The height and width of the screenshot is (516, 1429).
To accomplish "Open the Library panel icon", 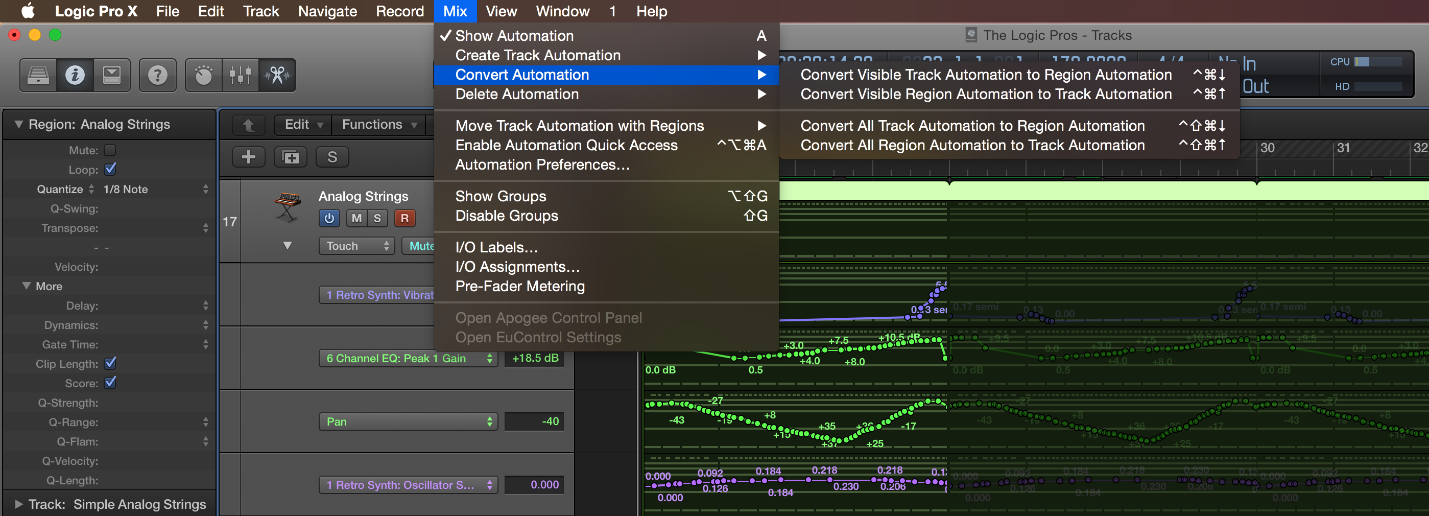I will pyautogui.click(x=38, y=75).
